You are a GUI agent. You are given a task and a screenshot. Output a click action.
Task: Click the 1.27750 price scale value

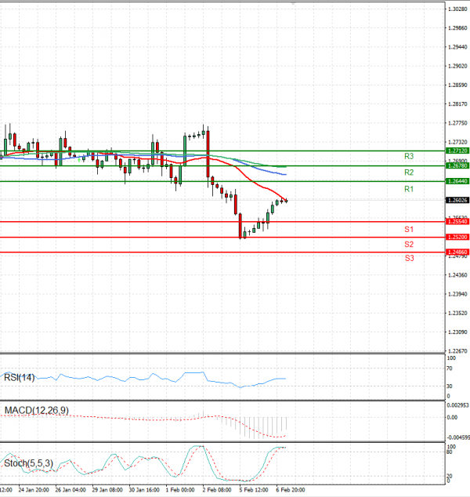point(457,123)
